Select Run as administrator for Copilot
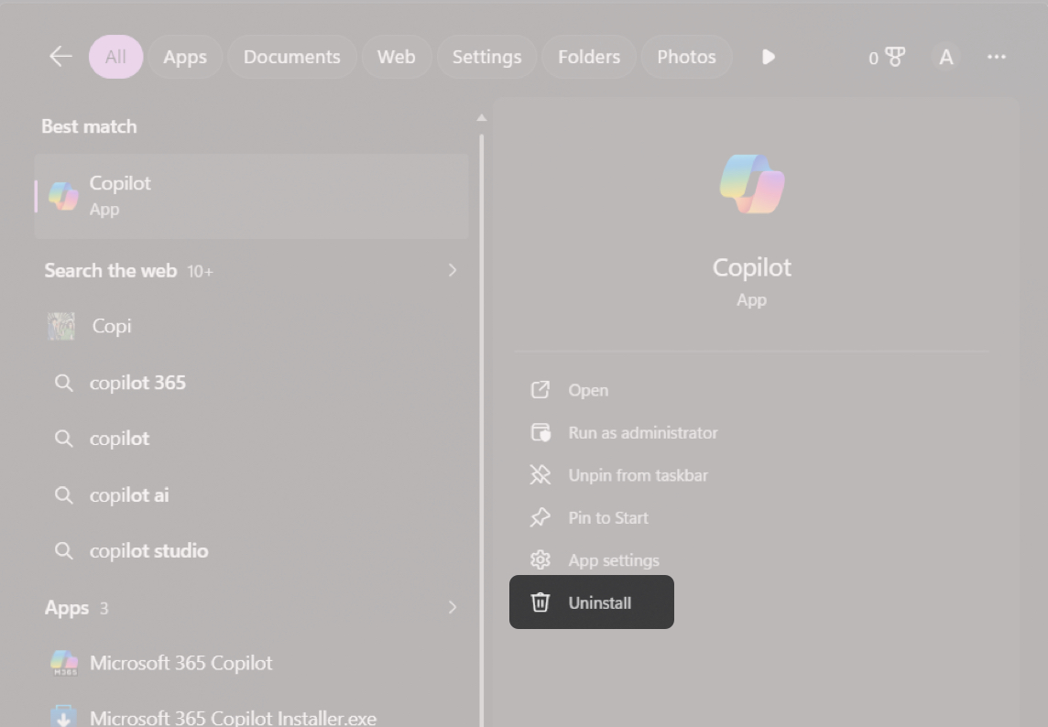Screen dimensions: 1048x727 [642, 432]
